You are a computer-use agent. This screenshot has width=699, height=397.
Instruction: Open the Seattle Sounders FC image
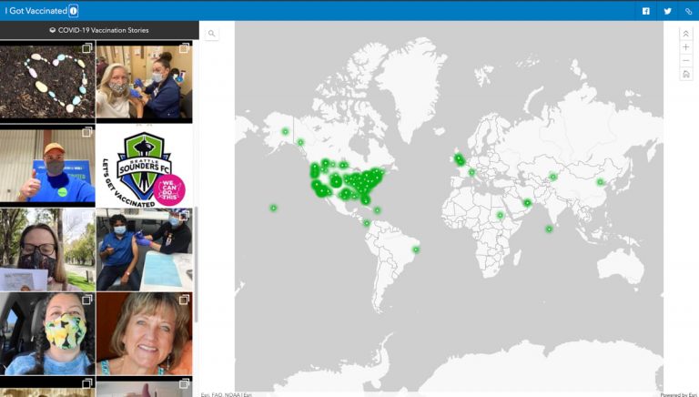click(x=144, y=168)
